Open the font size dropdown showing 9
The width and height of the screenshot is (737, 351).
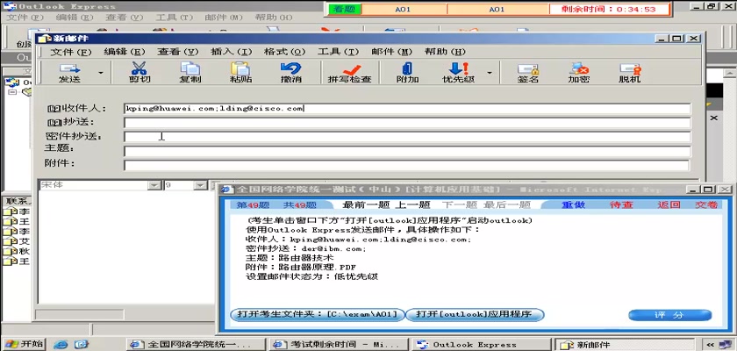[201, 185]
